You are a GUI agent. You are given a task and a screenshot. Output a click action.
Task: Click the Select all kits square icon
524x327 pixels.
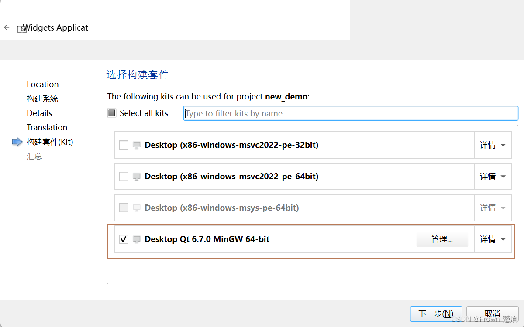click(111, 113)
